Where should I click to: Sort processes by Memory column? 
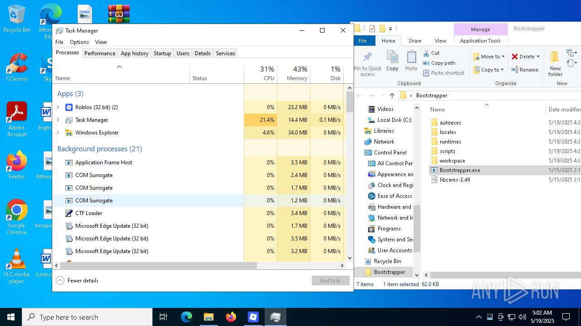294,74
